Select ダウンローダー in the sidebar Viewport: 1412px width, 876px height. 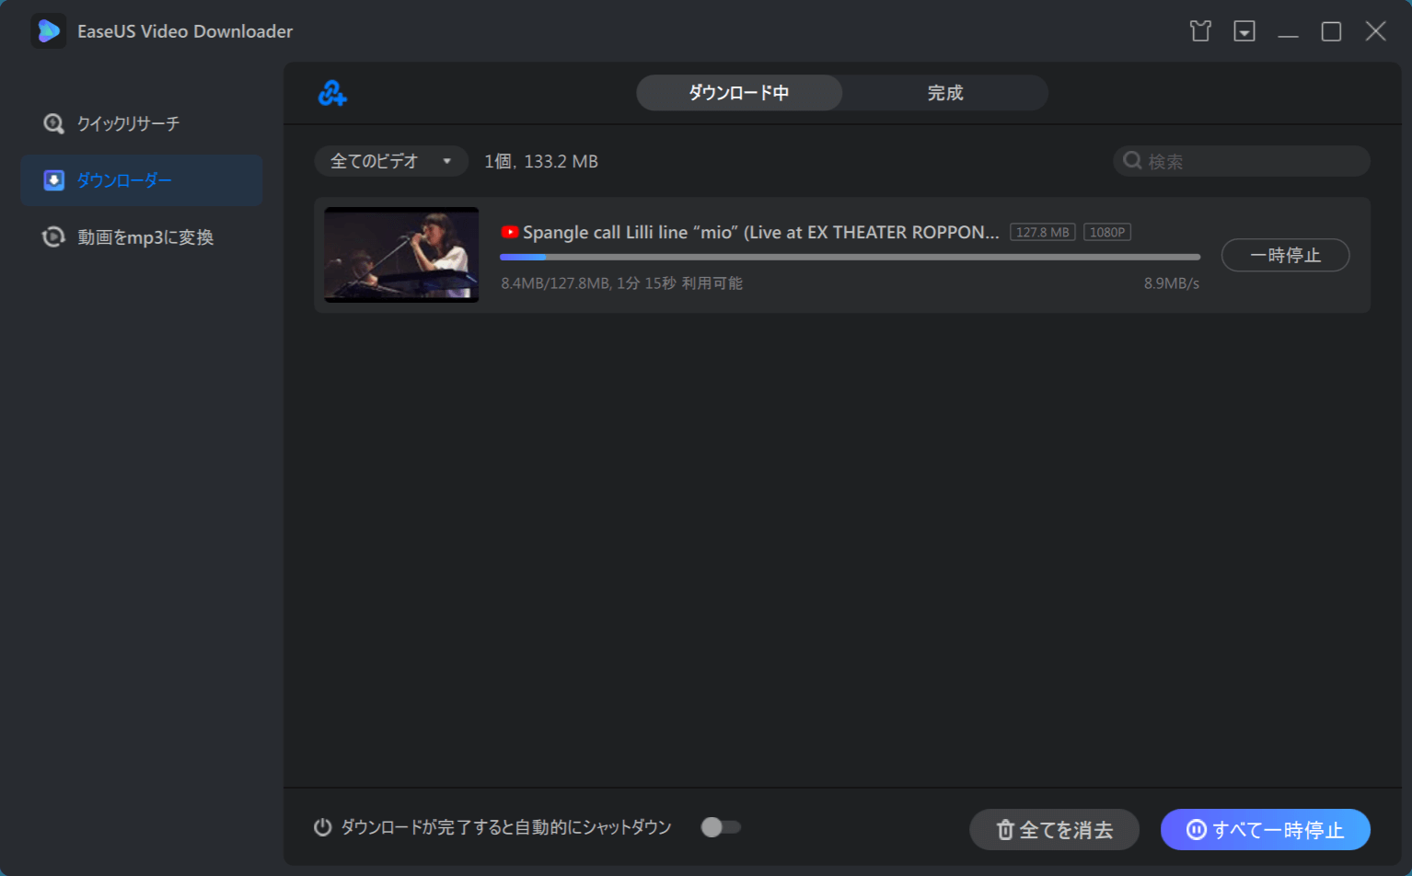(x=142, y=180)
